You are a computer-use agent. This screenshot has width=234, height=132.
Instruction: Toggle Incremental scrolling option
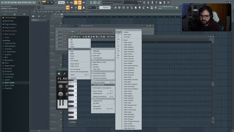click(103, 74)
